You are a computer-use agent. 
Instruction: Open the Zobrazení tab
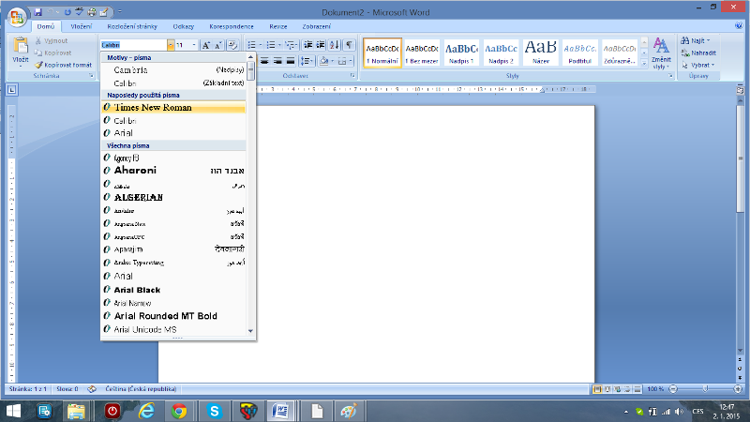[316, 26]
